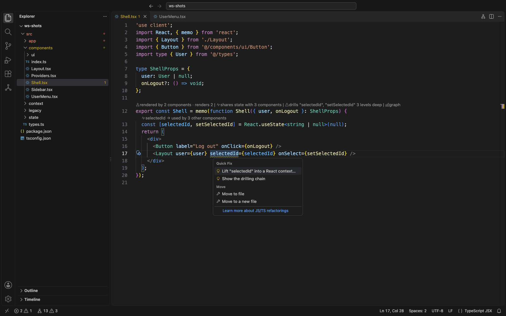506x316 pixels.
Task: Close the Shell.tsx tab
Action: pyautogui.click(x=145, y=16)
